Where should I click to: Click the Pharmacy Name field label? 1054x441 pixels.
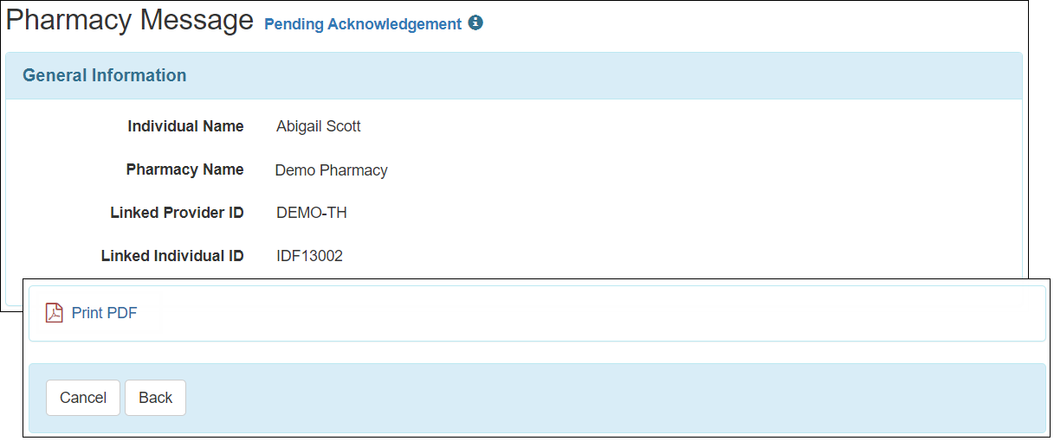coord(184,169)
